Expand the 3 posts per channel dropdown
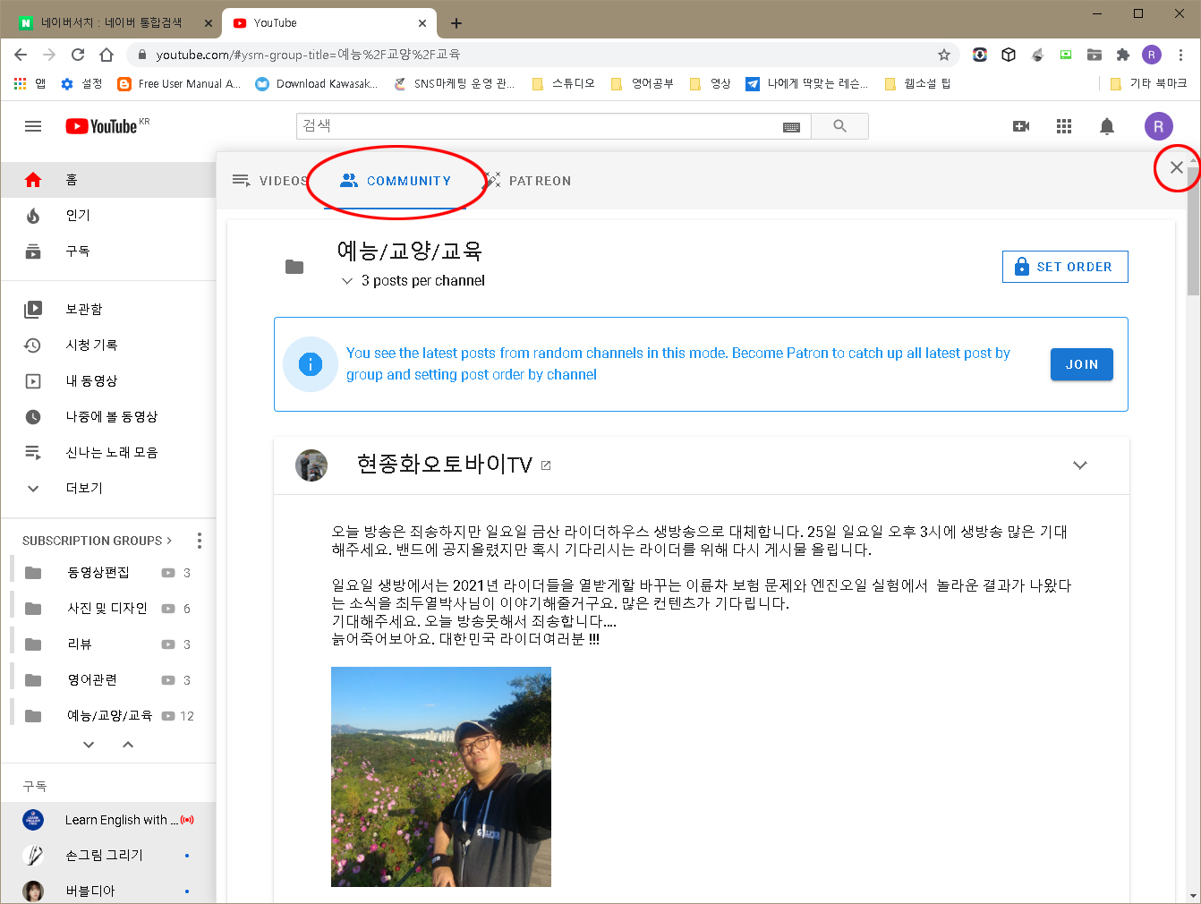The width and height of the screenshot is (1201, 904). [x=348, y=280]
